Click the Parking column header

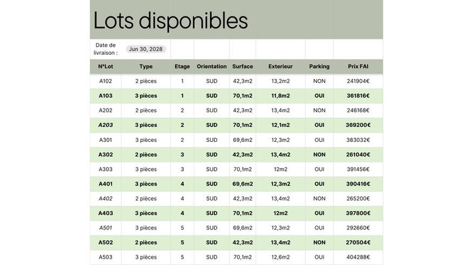[319, 66]
